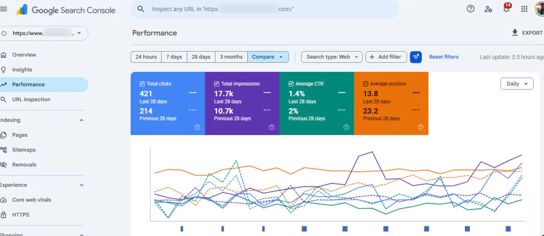Screen dimensions: 544x236
Task: Click the Core web vitals gauge icon
Action: (x=4, y=200)
